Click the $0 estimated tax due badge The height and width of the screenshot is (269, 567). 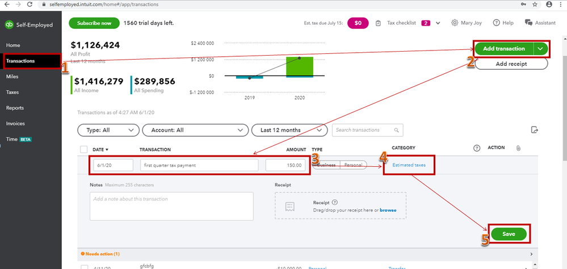pyautogui.click(x=358, y=23)
